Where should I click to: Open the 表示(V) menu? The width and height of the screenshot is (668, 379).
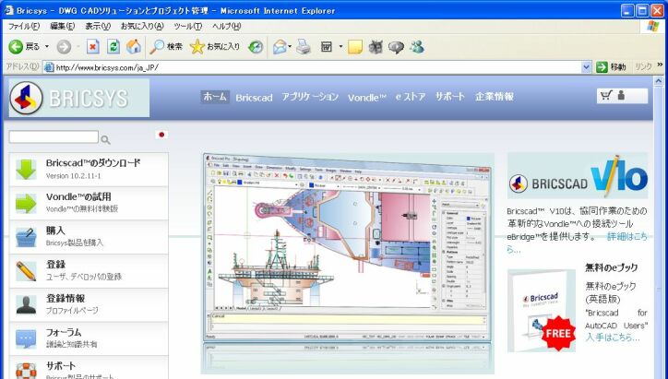click(98, 27)
